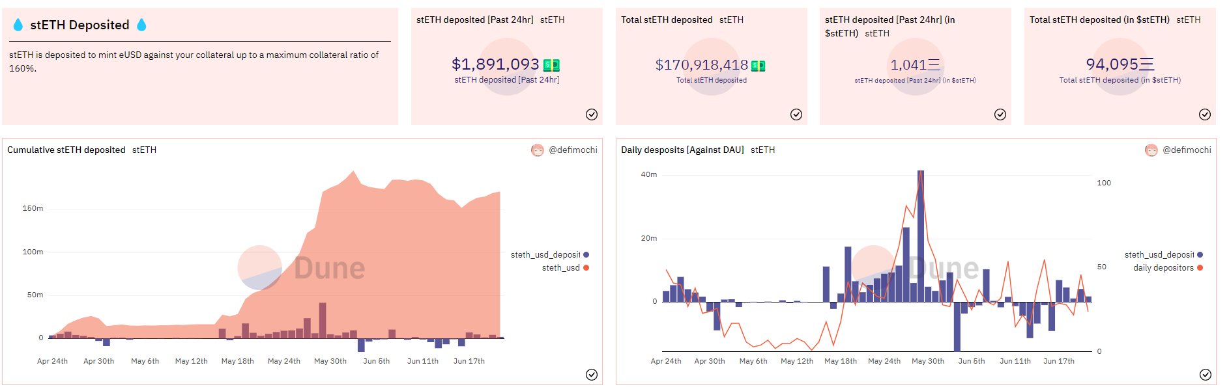Click defimochi avatar on Cumulative chart

pos(538,150)
